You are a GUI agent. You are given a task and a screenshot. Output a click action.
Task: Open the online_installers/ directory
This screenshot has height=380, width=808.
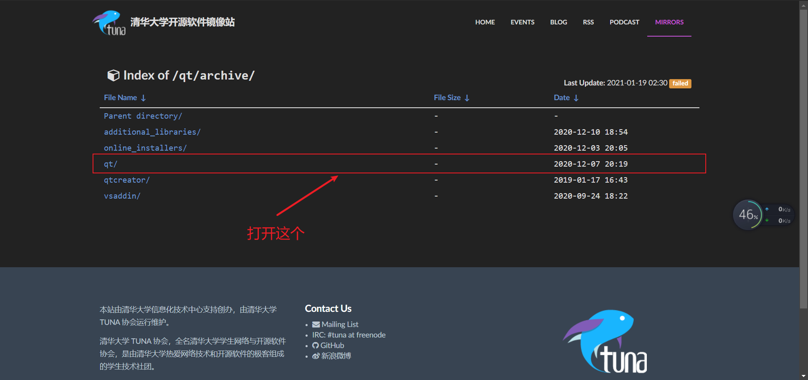(x=145, y=148)
